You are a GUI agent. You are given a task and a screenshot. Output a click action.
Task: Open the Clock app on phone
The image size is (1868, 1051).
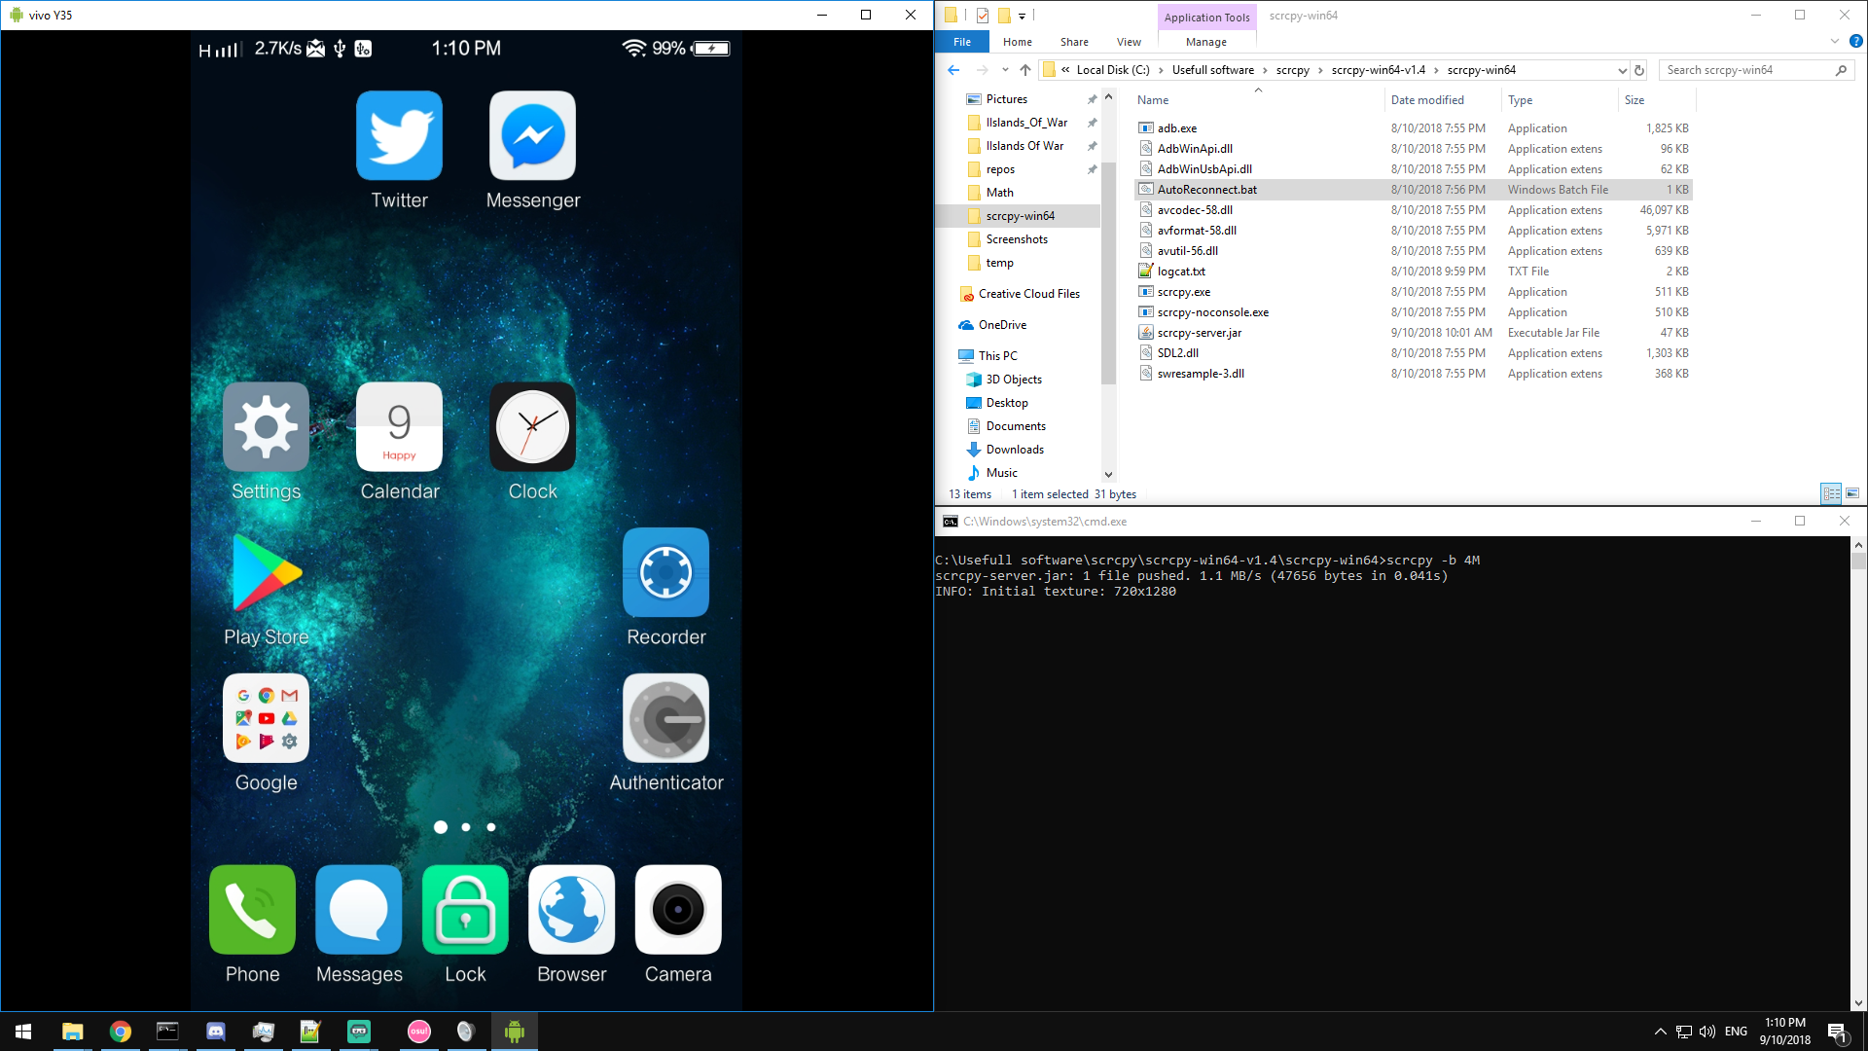click(x=532, y=426)
